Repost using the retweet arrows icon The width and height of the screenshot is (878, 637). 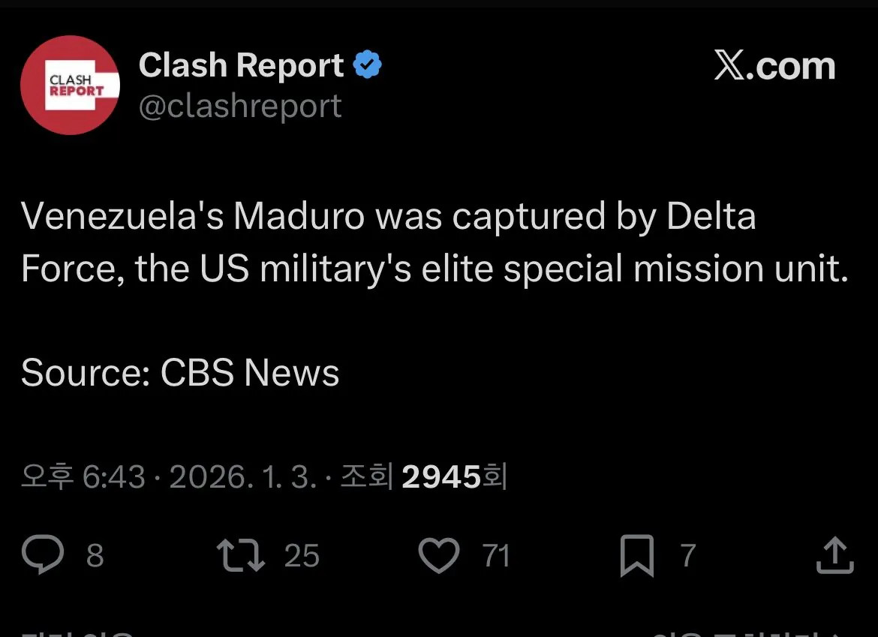tap(240, 556)
